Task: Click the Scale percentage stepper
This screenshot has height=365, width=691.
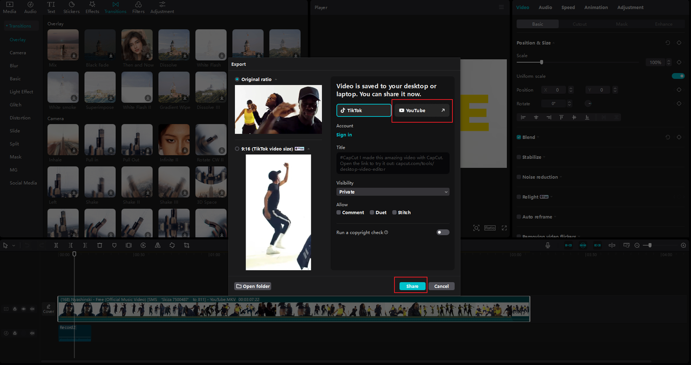Action: tap(669, 63)
